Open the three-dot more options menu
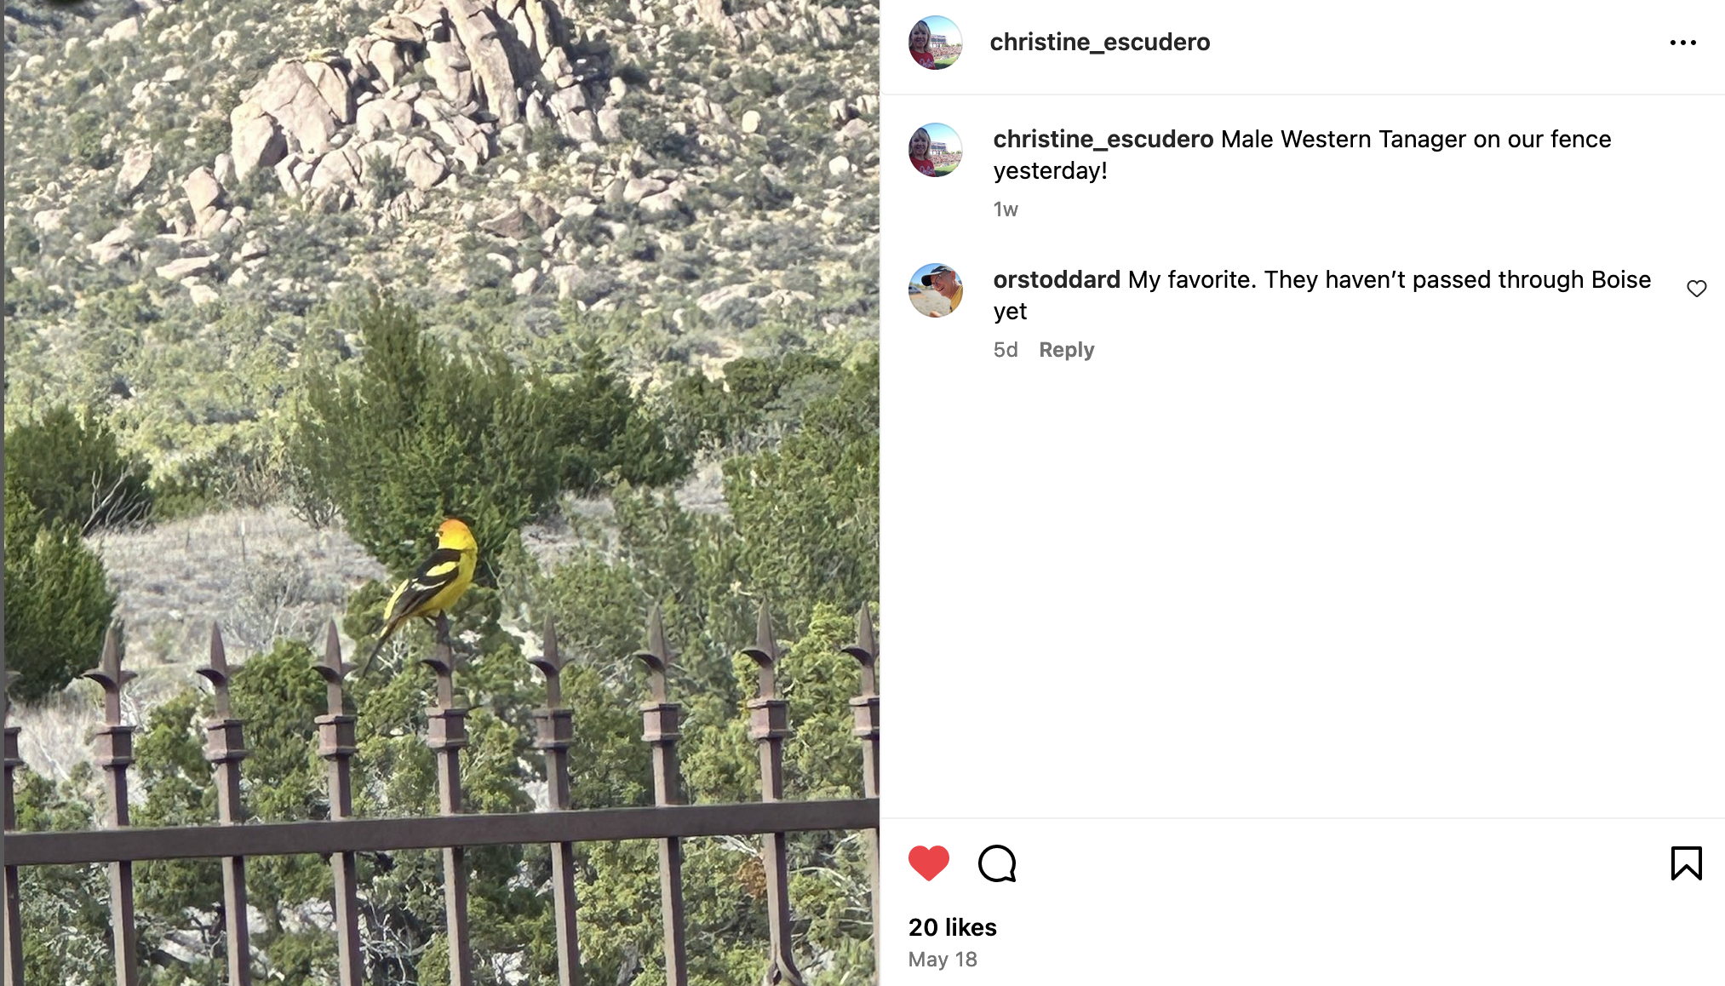The height and width of the screenshot is (986, 1725). 1682,43
